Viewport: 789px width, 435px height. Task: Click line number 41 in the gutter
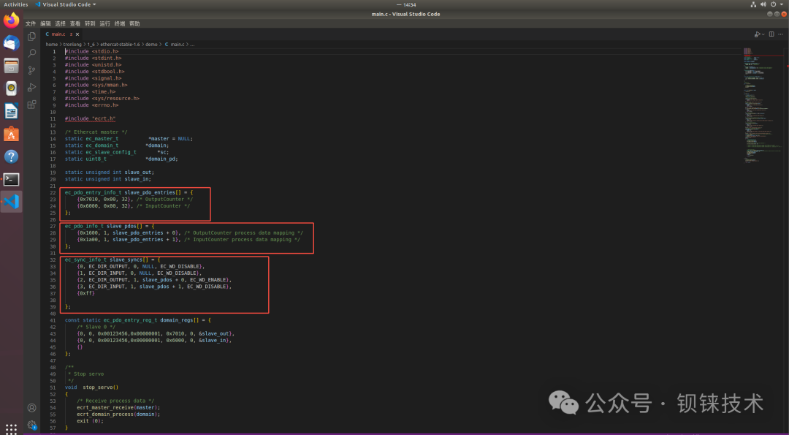click(x=53, y=320)
